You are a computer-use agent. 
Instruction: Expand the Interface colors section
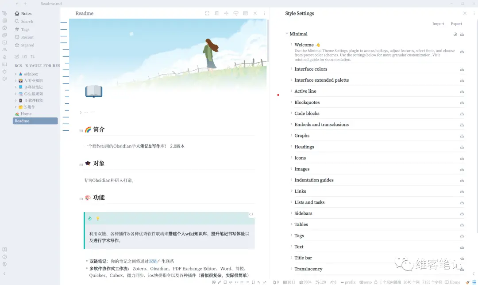tap(291, 69)
